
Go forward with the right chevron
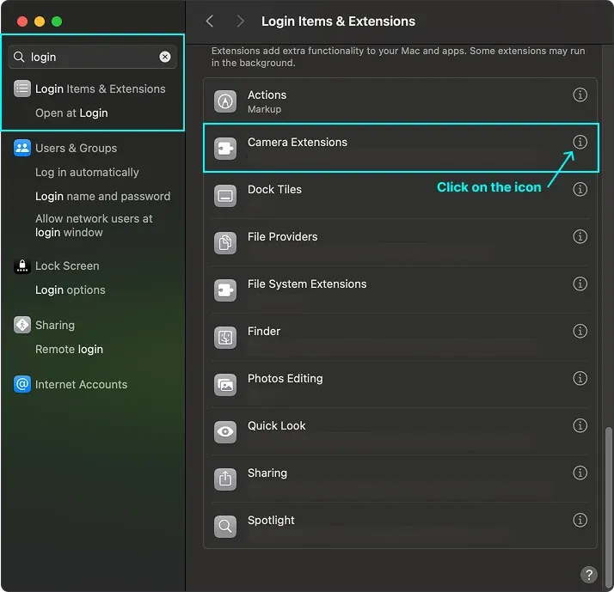[241, 21]
